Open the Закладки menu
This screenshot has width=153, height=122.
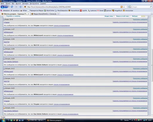click(25, 4)
